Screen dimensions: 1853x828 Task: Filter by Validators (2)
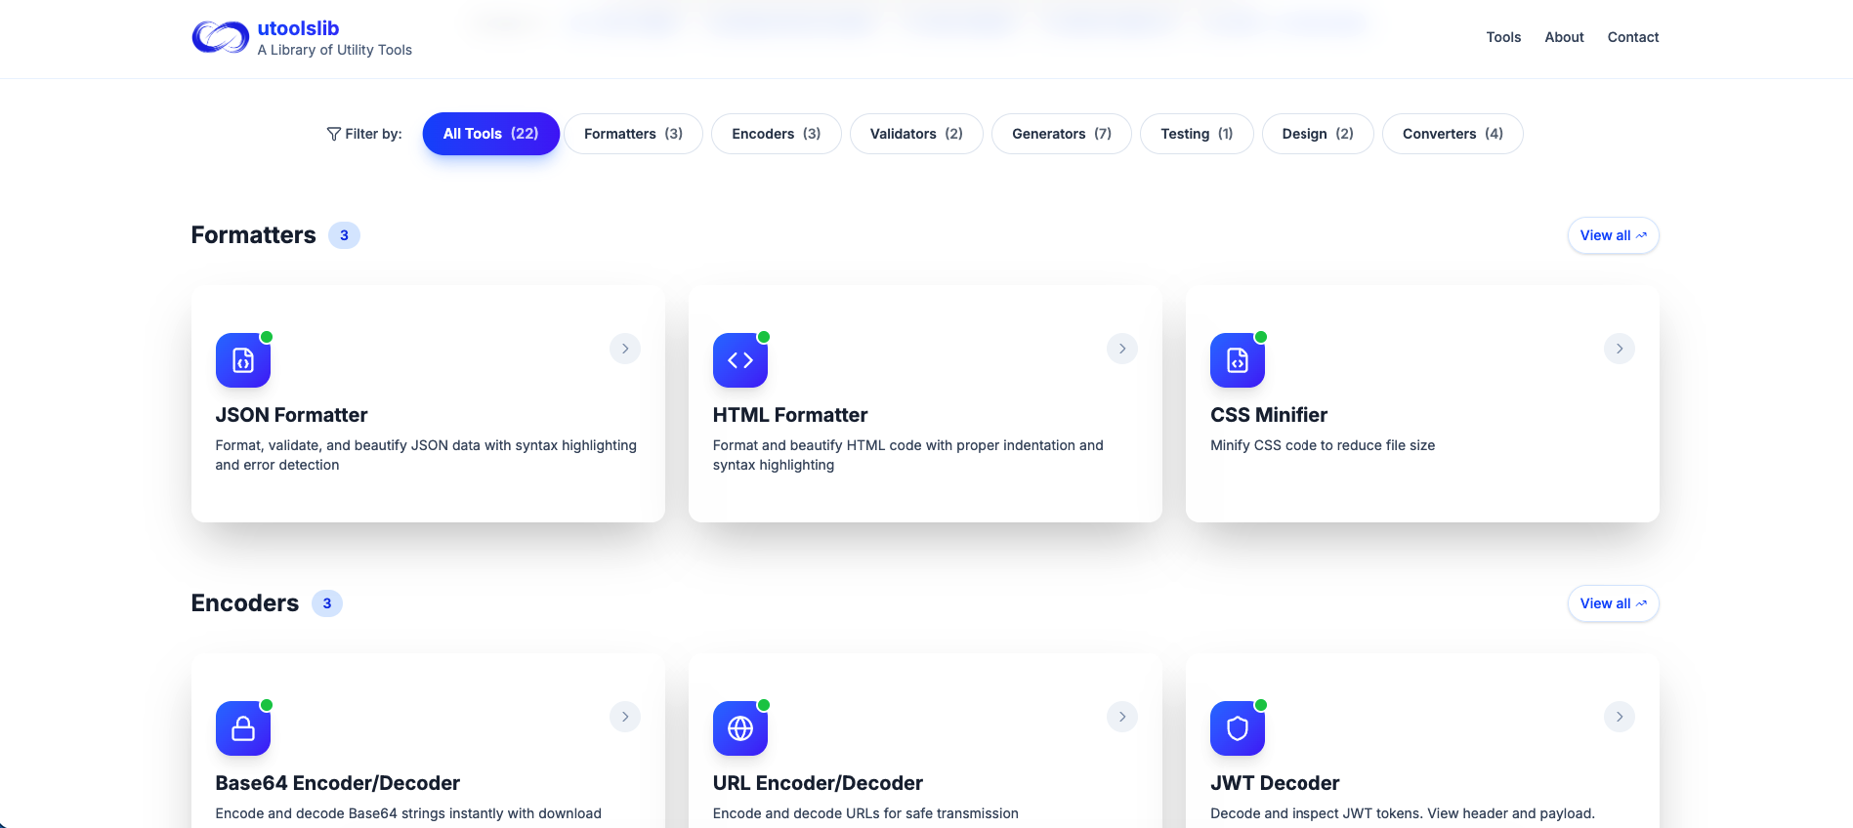pos(916,134)
